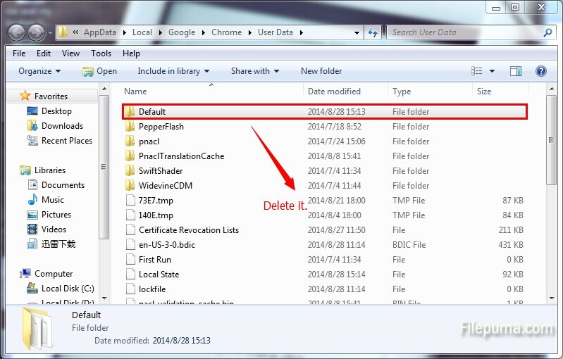Expand the Include in library dropdown
563x359 pixels.
coord(173,71)
